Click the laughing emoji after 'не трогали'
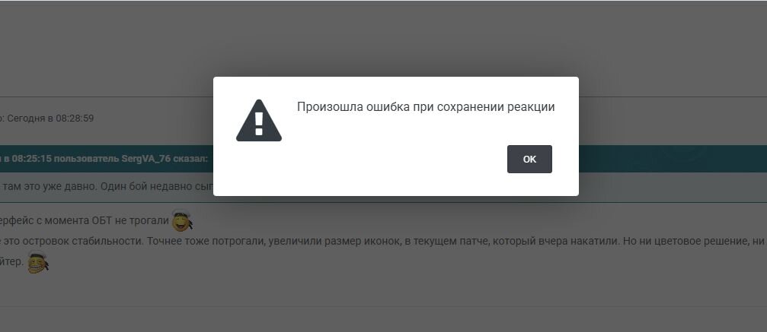This screenshot has height=332, width=767. tap(182, 220)
